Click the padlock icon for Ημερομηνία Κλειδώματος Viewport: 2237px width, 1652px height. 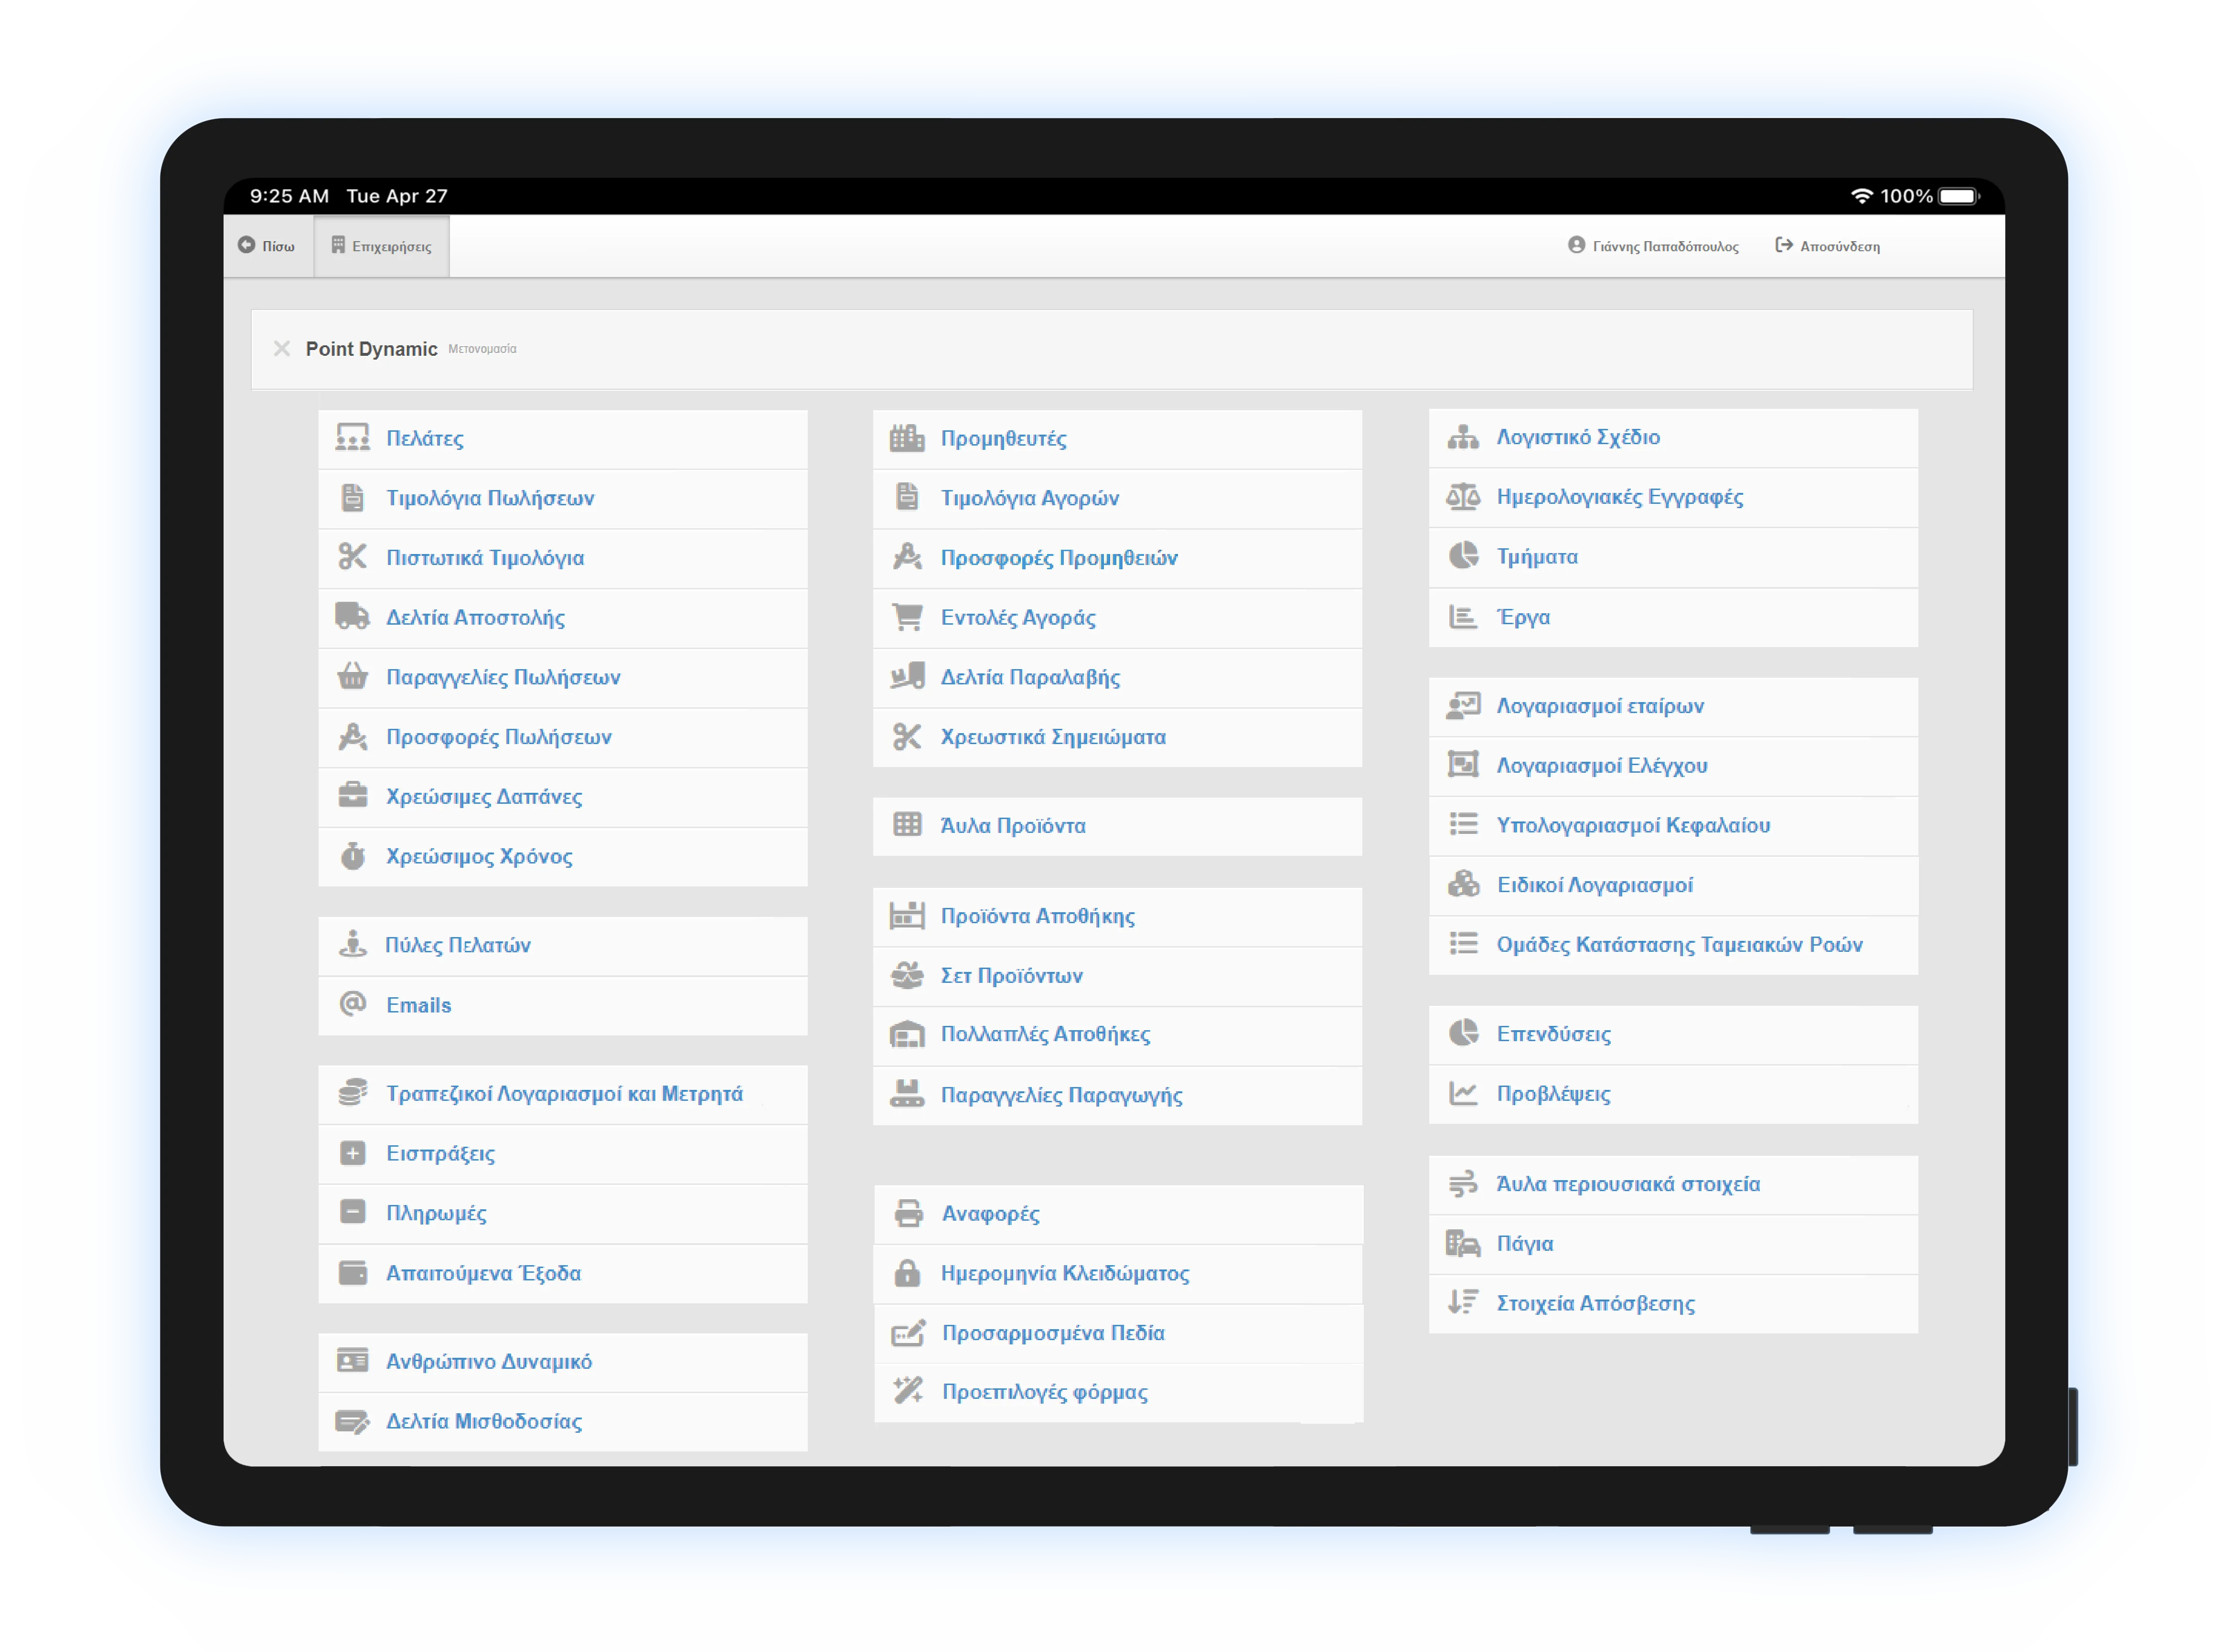907,1273
